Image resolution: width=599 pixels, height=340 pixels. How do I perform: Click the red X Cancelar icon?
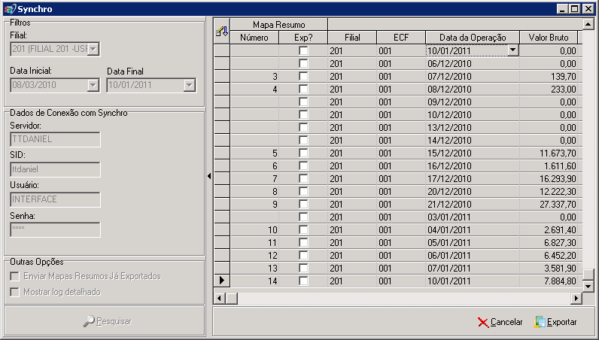[x=483, y=322]
